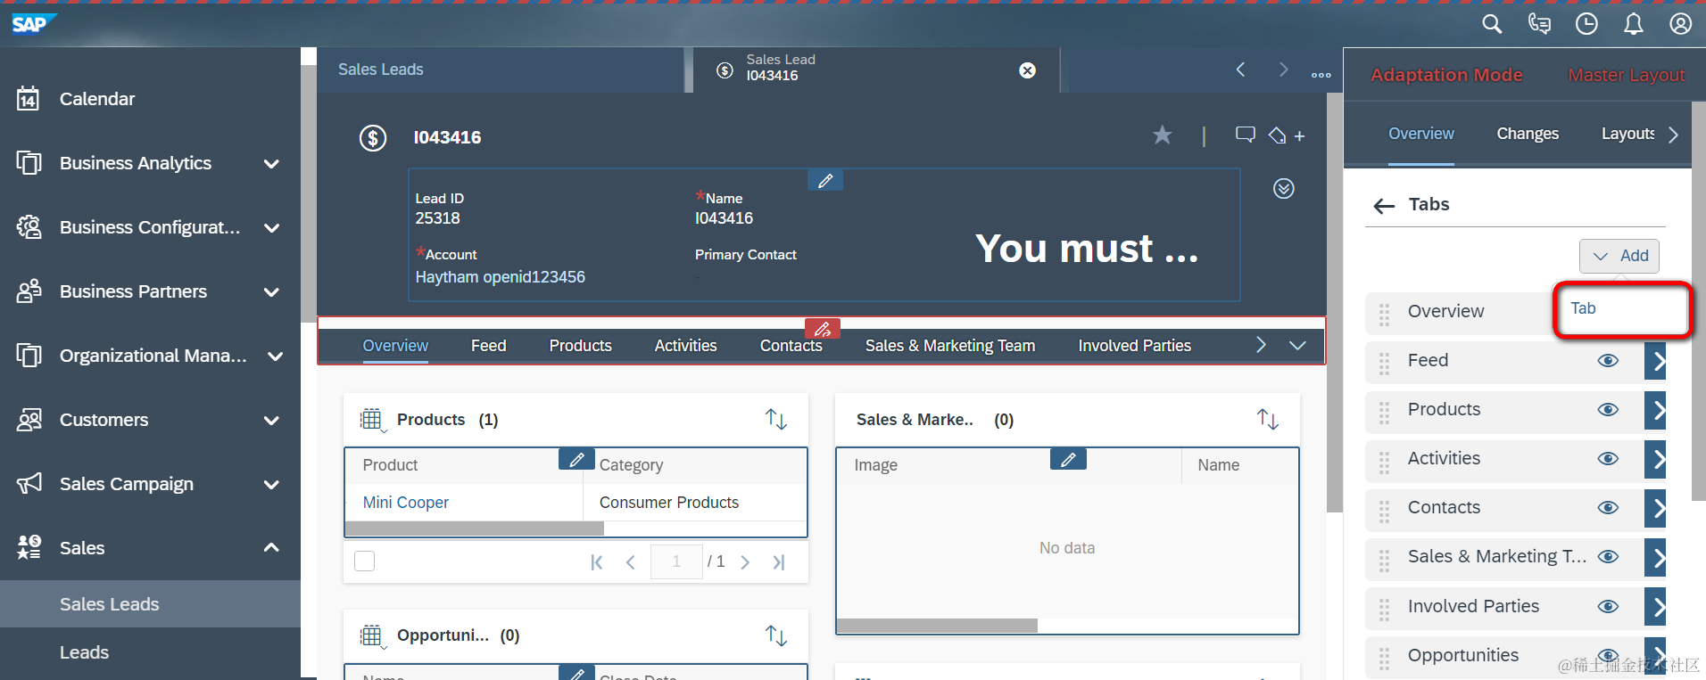Expand Business Partners menu
The height and width of the screenshot is (680, 1706).
click(x=271, y=292)
